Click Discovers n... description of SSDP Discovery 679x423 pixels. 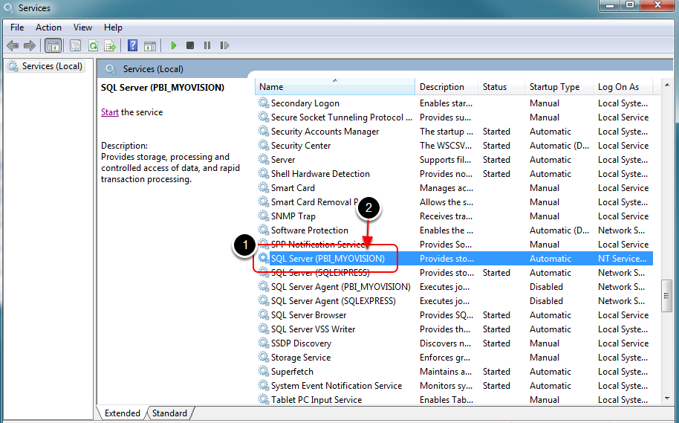pyautogui.click(x=445, y=343)
